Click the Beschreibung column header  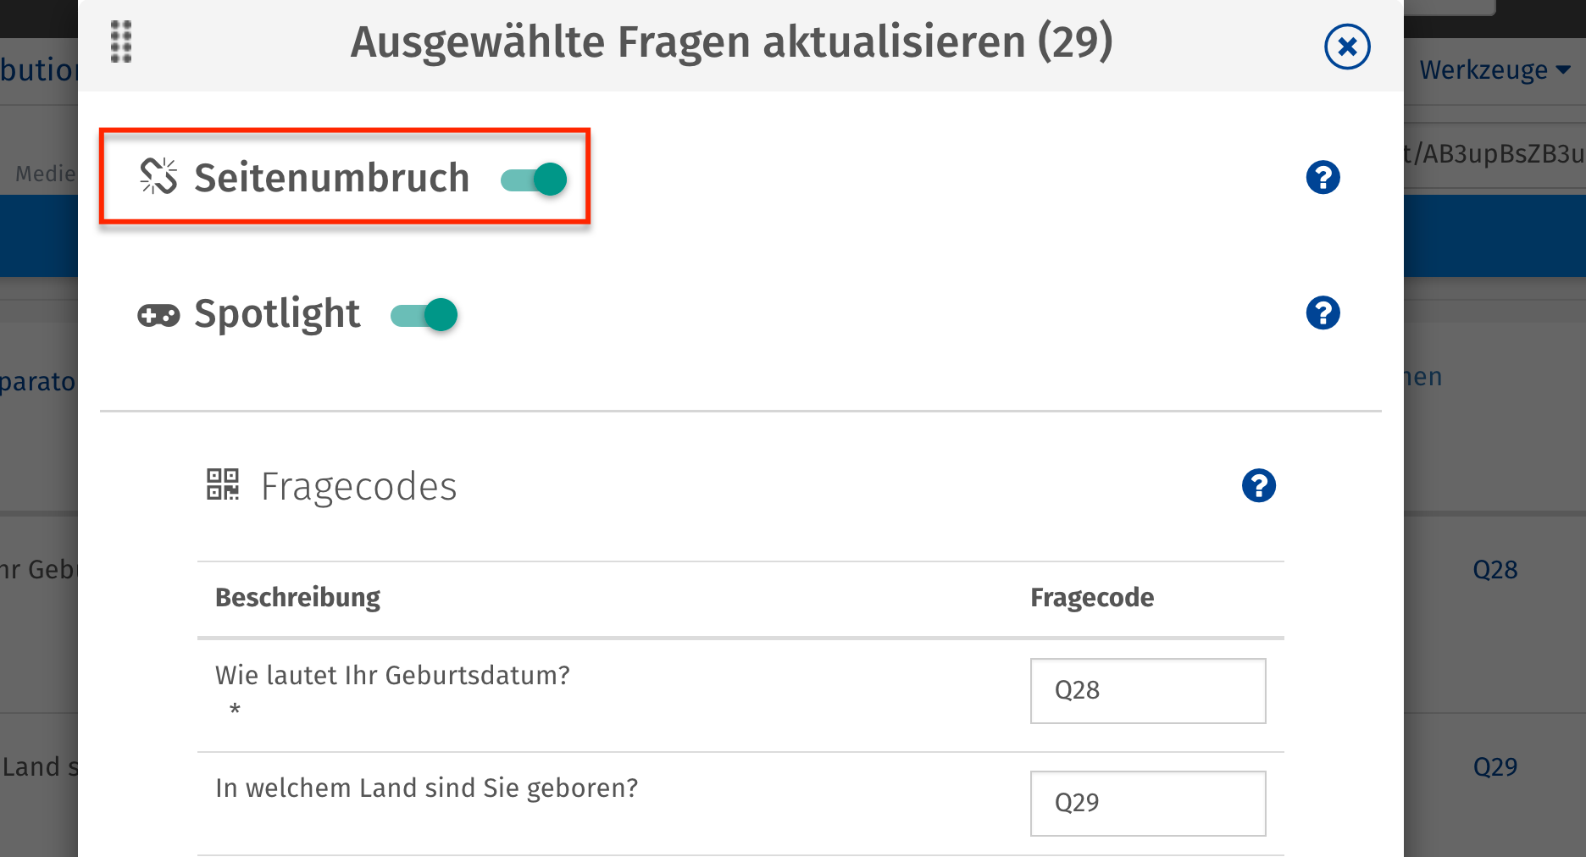297,597
